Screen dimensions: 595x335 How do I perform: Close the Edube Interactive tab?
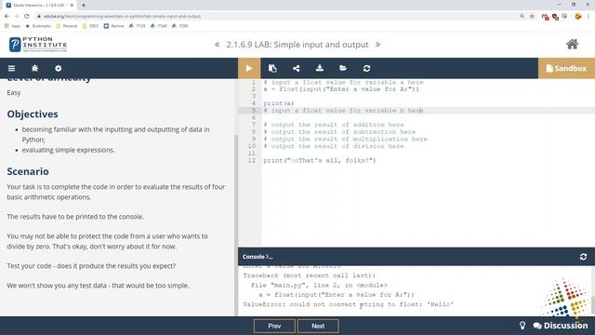tap(72, 6)
